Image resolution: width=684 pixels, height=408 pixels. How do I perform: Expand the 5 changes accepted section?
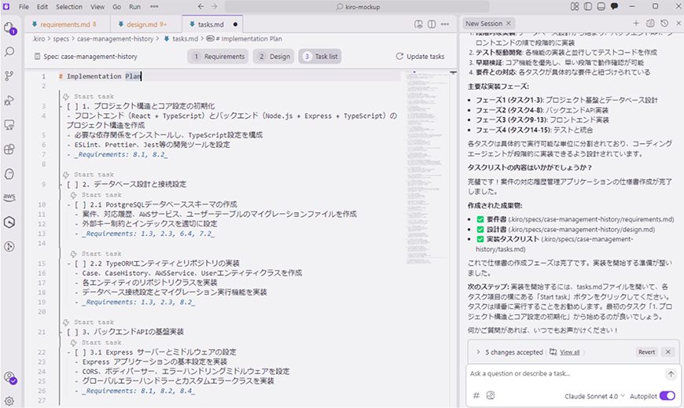coord(478,351)
